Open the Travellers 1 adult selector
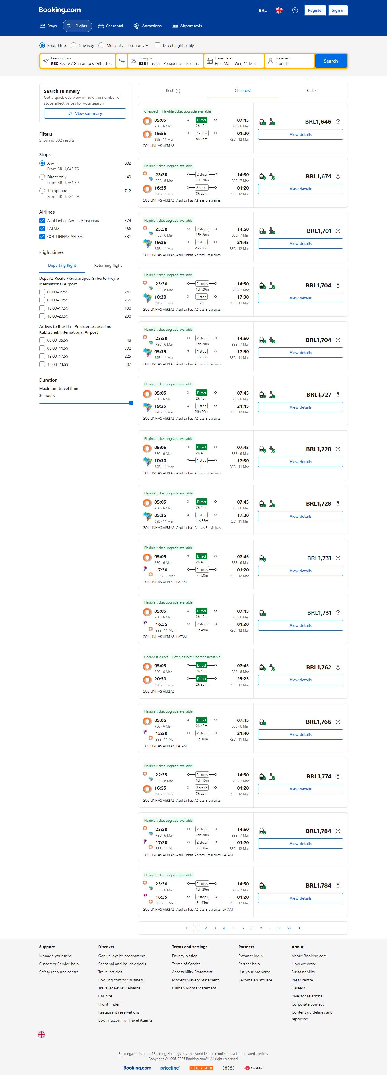The width and height of the screenshot is (387, 1075). (x=289, y=61)
